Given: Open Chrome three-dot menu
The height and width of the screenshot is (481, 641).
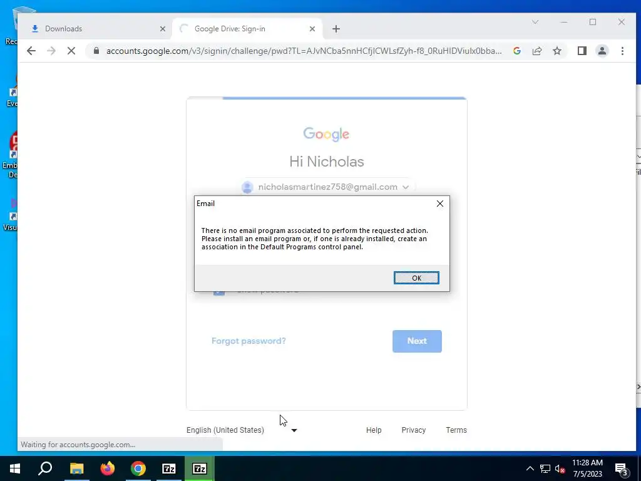Looking at the screenshot, I should [x=622, y=51].
